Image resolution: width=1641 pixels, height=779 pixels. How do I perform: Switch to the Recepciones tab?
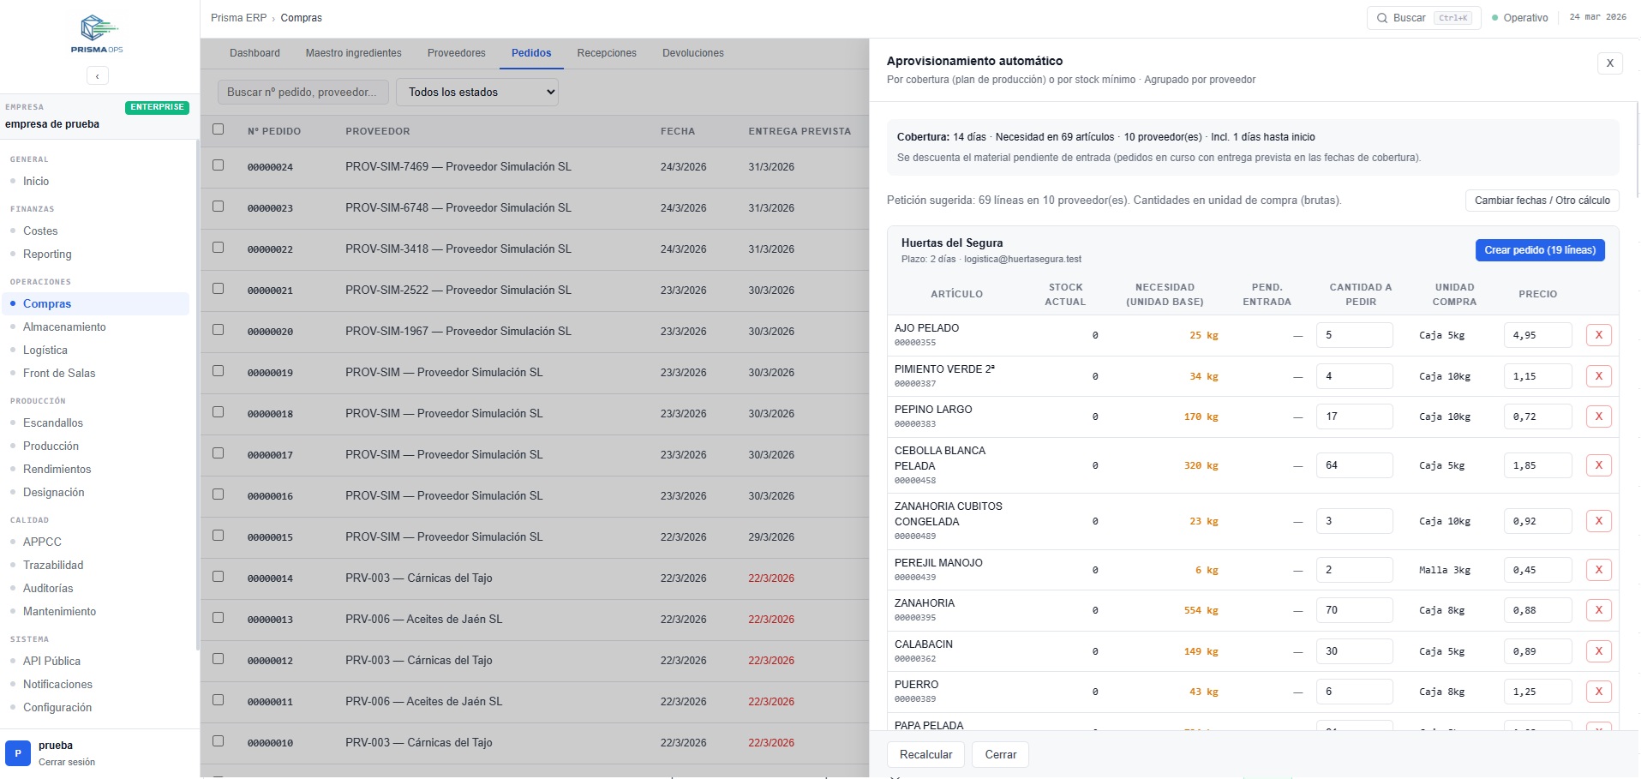click(606, 53)
